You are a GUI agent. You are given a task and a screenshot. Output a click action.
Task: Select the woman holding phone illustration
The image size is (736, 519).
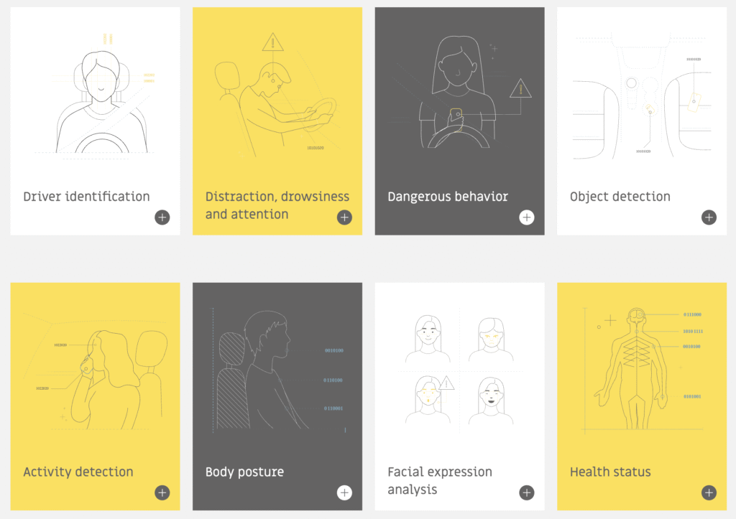pos(460,91)
